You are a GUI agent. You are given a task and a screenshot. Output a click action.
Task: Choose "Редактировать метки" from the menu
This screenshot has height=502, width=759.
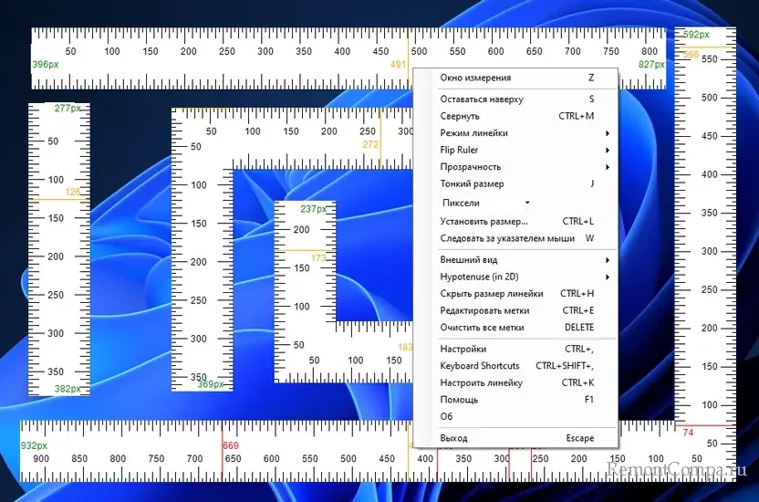516,311
